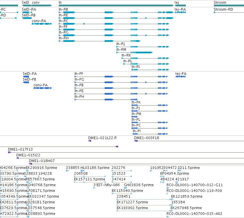Select transcript Ih-RH
Image resolution: width=244 pixels, height=218 pixels.
point(99,41)
